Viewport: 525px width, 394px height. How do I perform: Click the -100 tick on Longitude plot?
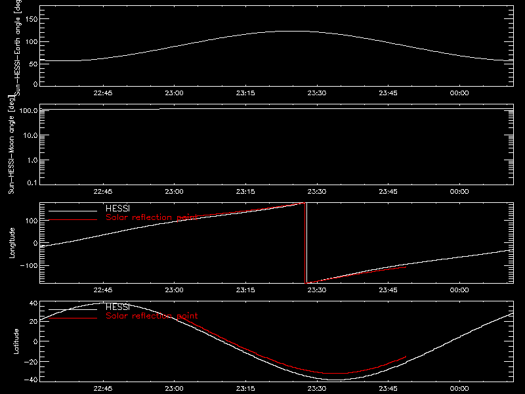click(29, 265)
